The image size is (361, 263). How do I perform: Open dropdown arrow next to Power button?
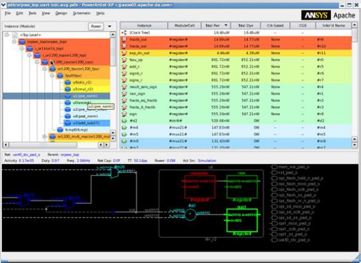[x=110, y=26]
